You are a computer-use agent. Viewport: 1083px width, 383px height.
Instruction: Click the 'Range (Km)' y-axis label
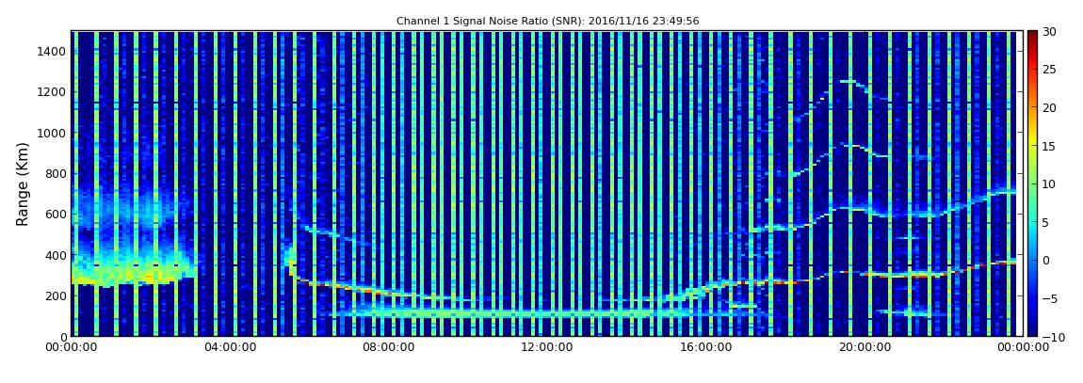(x=22, y=184)
